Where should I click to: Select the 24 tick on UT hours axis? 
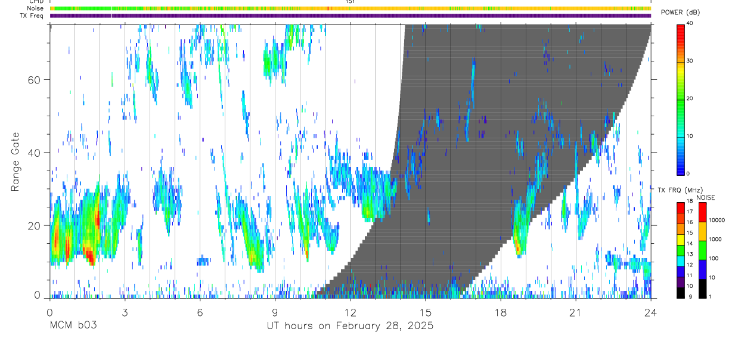pyautogui.click(x=651, y=311)
